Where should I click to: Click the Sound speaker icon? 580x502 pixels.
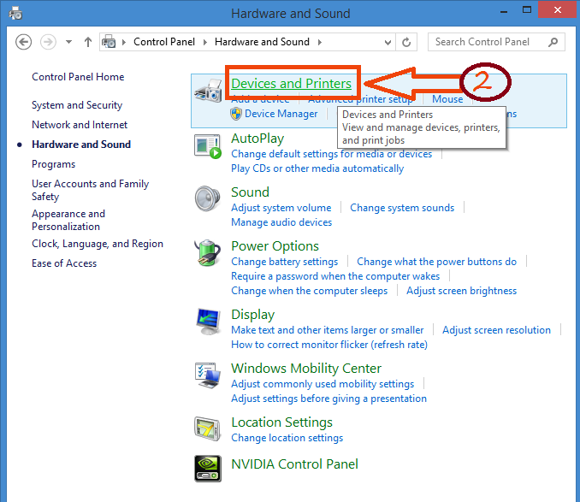coord(208,199)
